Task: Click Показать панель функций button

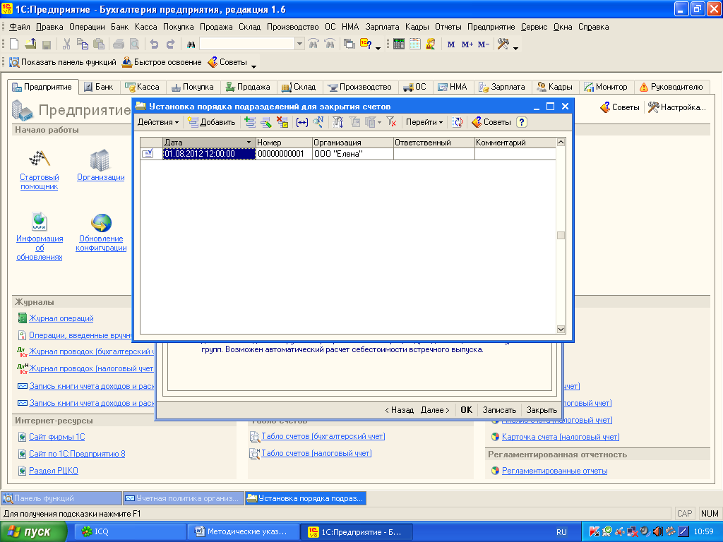Action: point(63,62)
